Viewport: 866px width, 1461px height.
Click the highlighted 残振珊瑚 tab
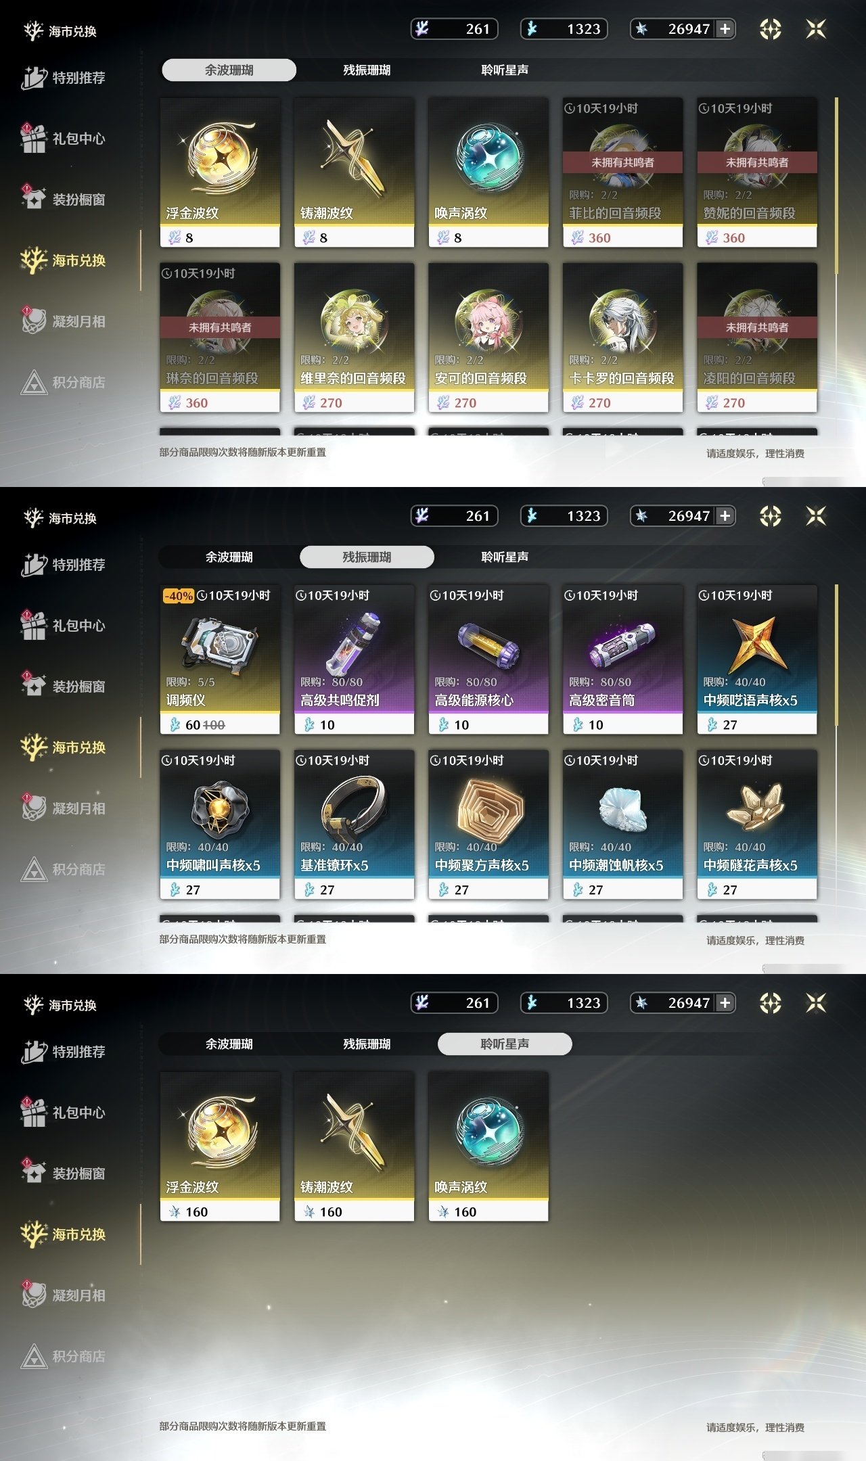point(367,557)
